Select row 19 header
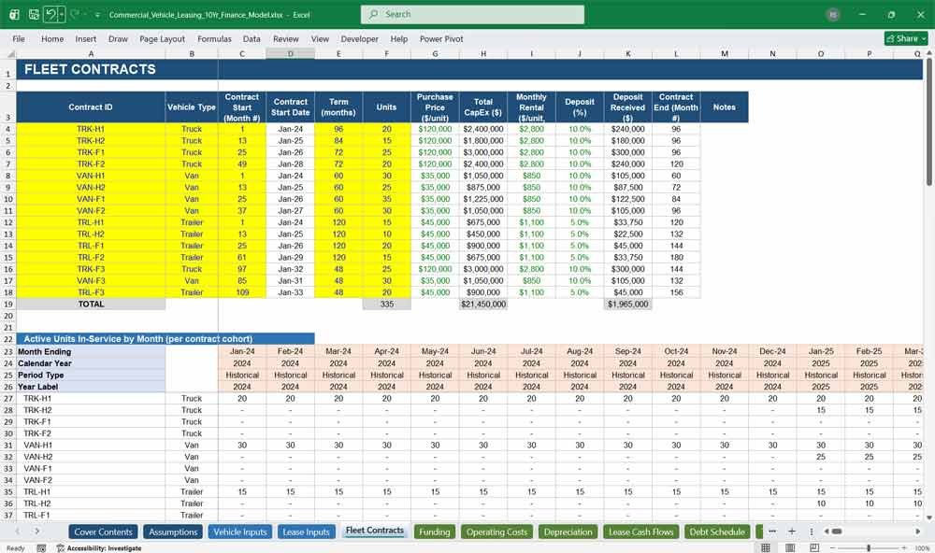This screenshot has width=935, height=553. [8, 304]
